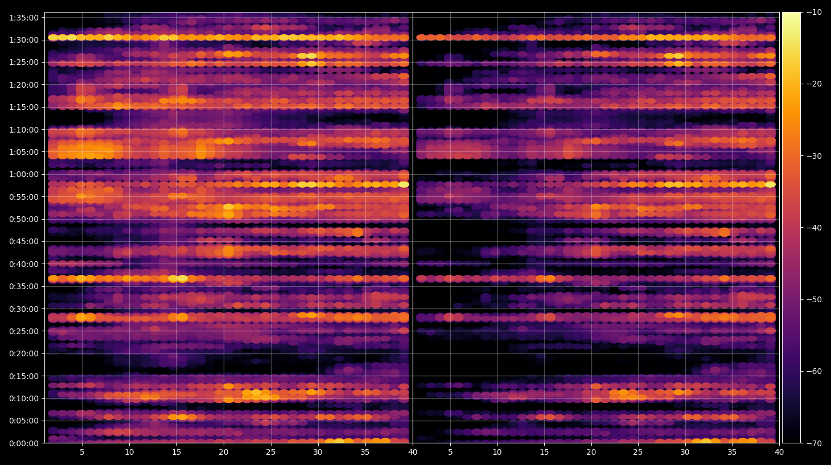
Task: Select the 1:20:00 y-axis tick label
Action: pyautogui.click(x=24, y=85)
